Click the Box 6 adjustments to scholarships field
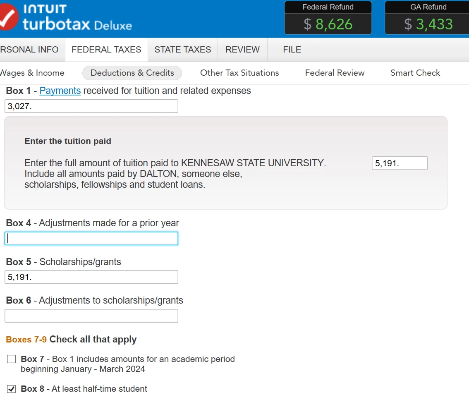 pyautogui.click(x=91, y=316)
